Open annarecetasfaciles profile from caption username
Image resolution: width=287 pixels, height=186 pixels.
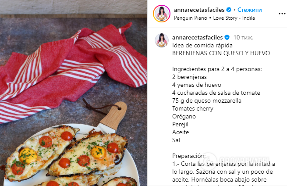[197, 38]
